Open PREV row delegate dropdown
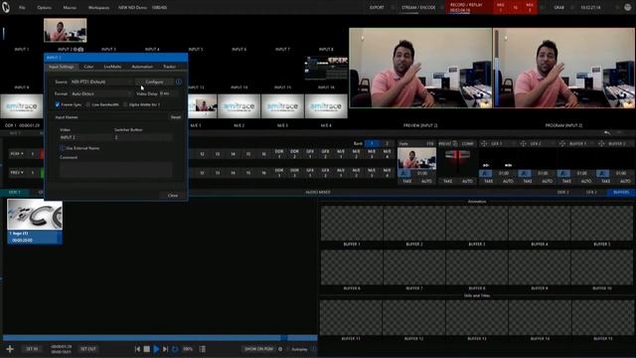Image resolution: width=636 pixels, height=358 pixels. click(x=17, y=172)
